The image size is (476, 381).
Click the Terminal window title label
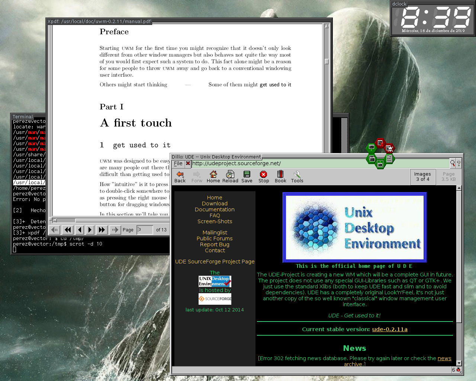23,116
